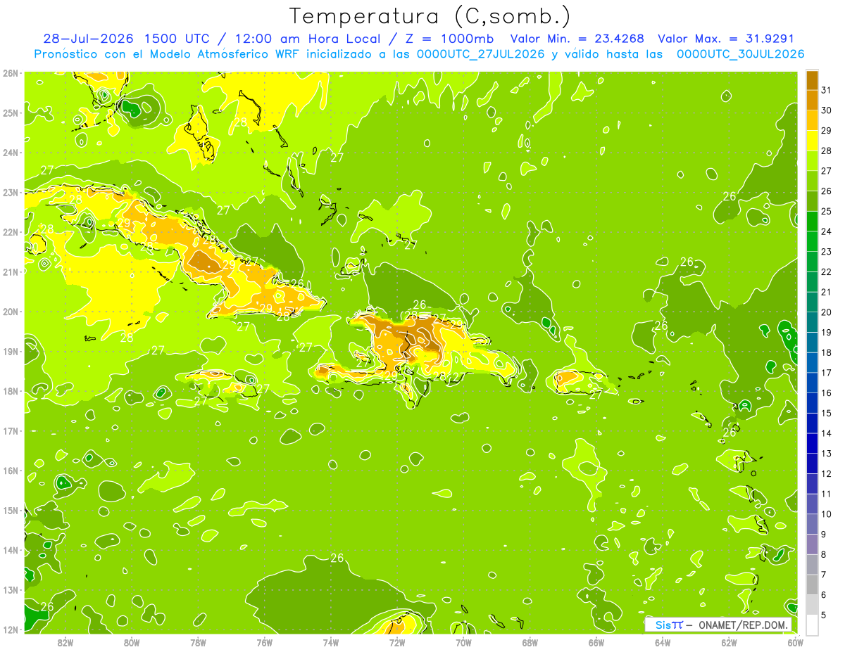Viewport: 845px width, 652px height.
Task: Click the 'Temperatura (C,somb.)' chart title
Action: click(x=430, y=16)
